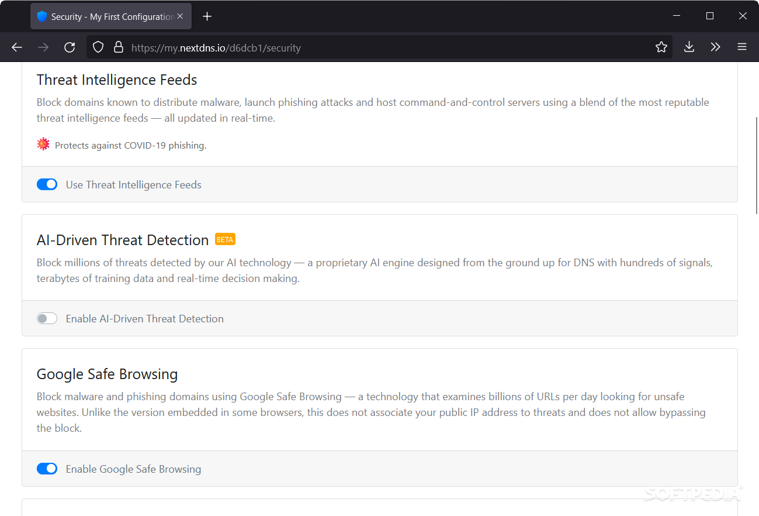Click the Threat Intelligence Feeds heading
The height and width of the screenshot is (516, 759).
point(117,80)
